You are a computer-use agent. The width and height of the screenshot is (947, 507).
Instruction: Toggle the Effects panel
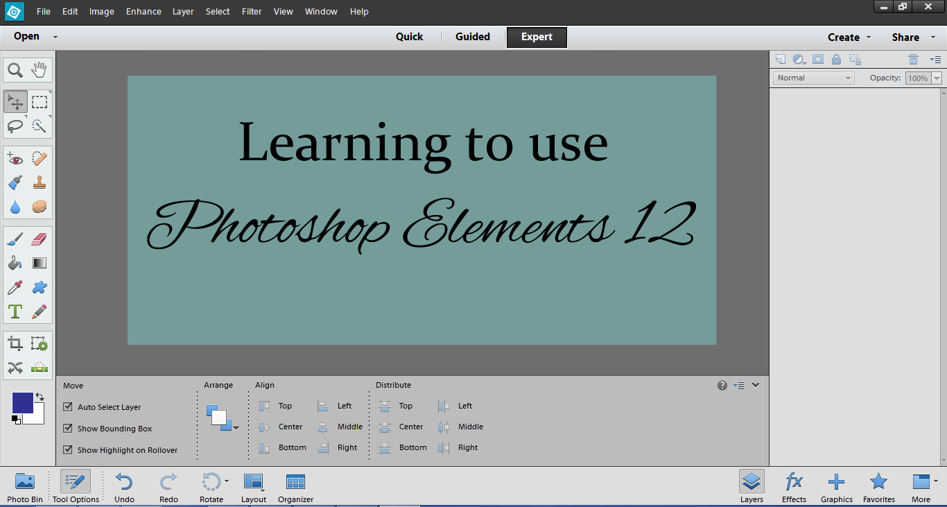(794, 487)
